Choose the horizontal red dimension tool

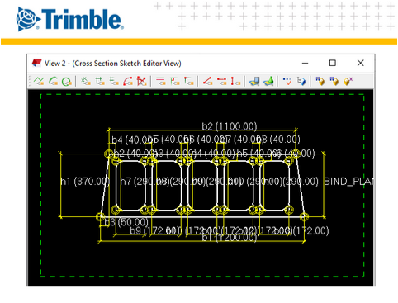[221, 81]
